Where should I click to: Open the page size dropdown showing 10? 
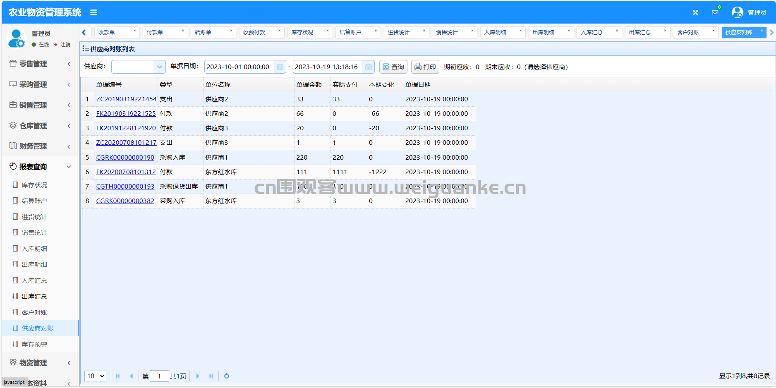click(x=96, y=376)
